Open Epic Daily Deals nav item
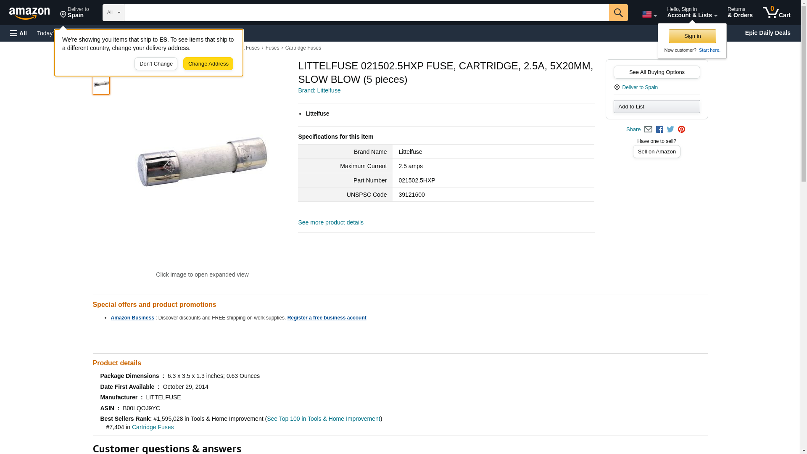Viewport: 807px width, 454px height. (767, 33)
